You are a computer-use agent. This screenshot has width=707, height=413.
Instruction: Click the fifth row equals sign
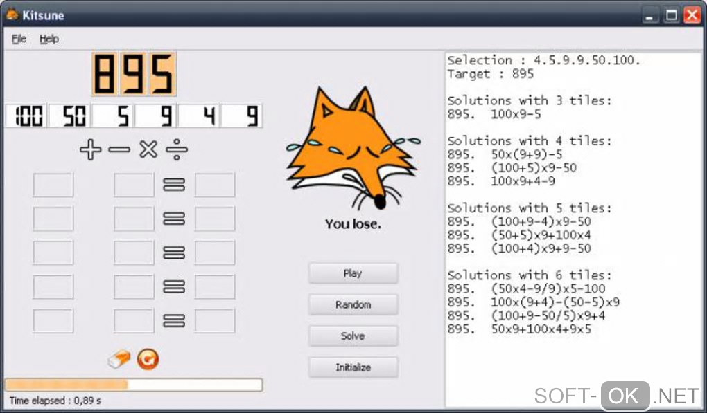(174, 321)
